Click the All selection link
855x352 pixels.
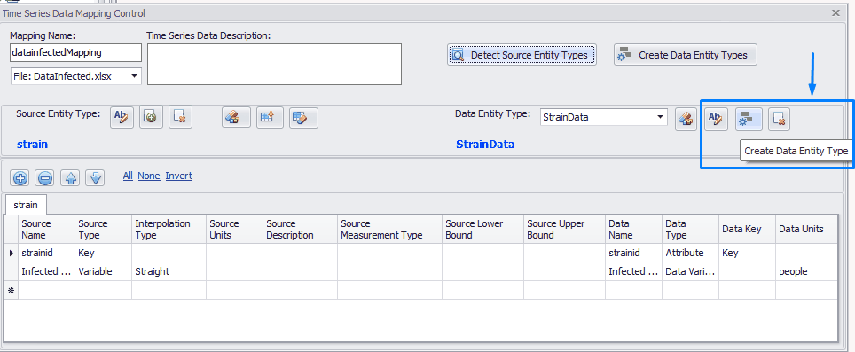pos(128,176)
